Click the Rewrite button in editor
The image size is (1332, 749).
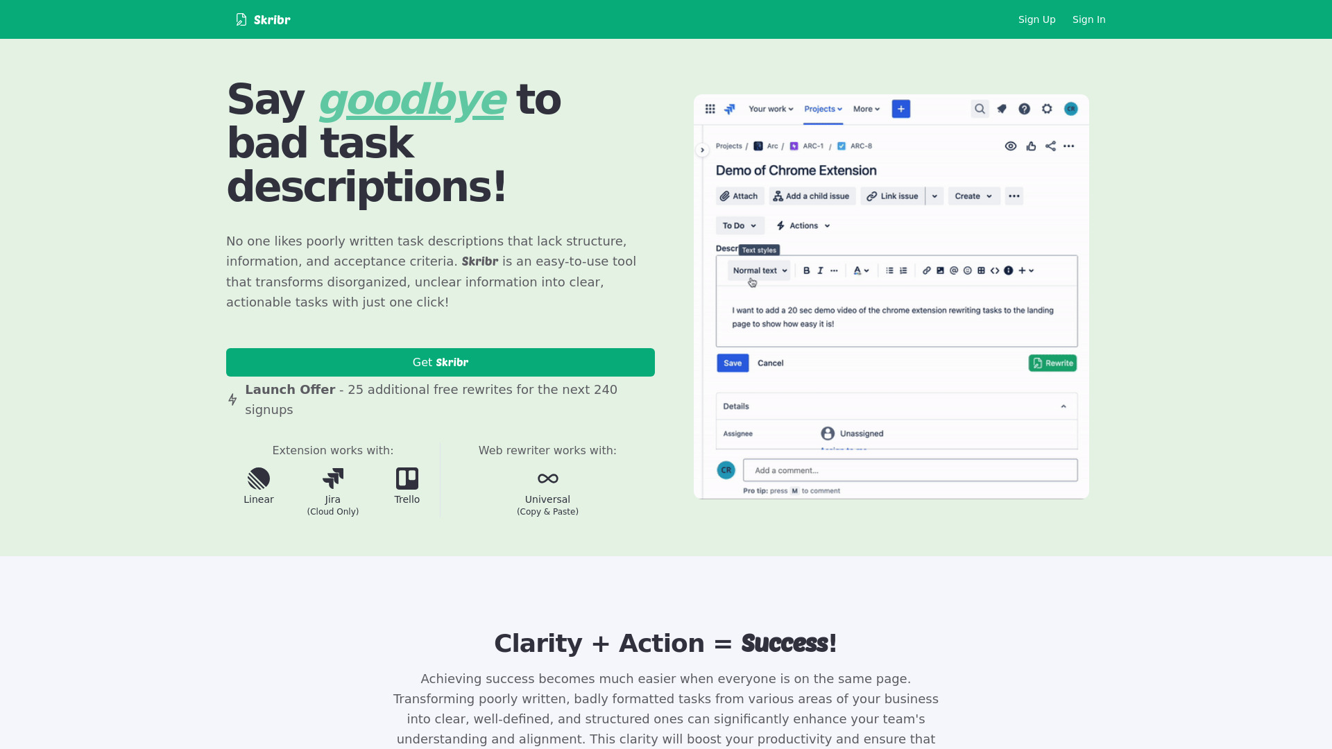pyautogui.click(x=1052, y=363)
